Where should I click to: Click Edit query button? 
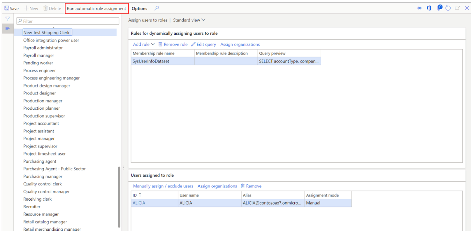204,44
